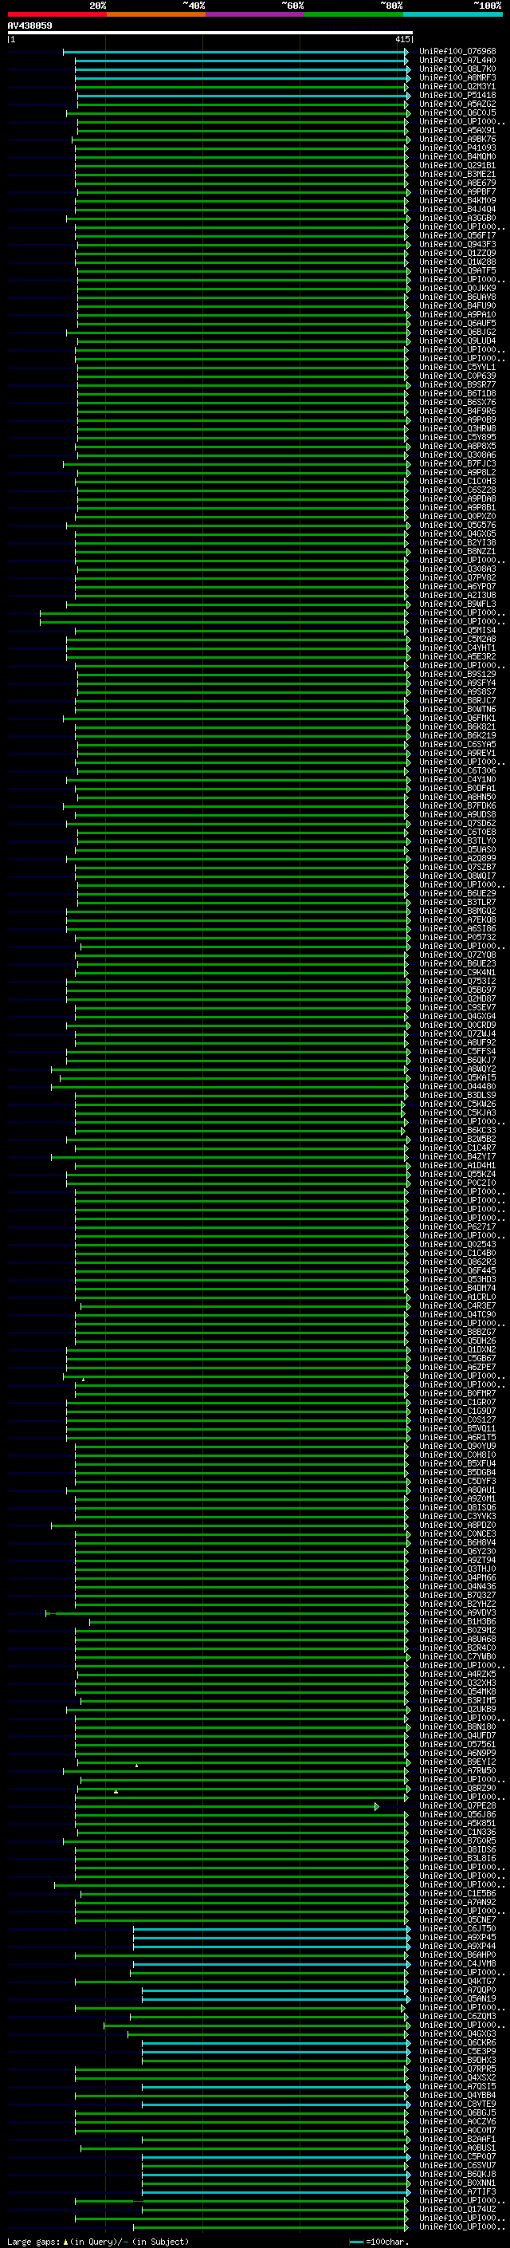Viewport: 510px width, 2248px height.
Task: Select label UniRef100_B7FJC3
Action: [457, 463]
